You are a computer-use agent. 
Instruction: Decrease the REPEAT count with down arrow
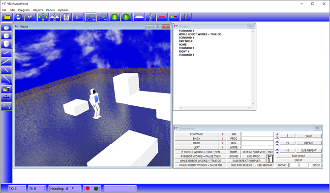tap(277, 145)
